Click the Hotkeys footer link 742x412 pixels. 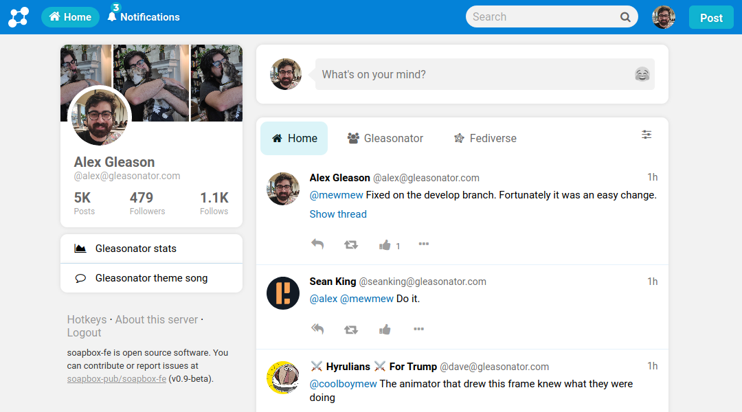click(87, 319)
